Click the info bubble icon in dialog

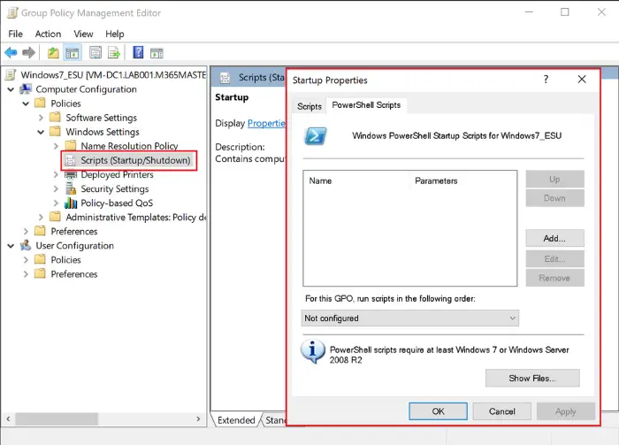click(x=313, y=351)
